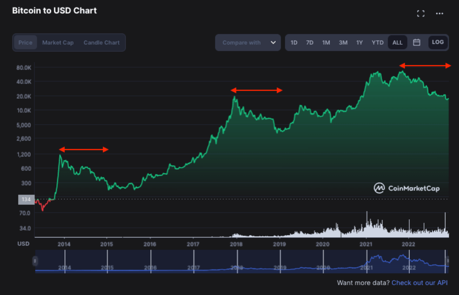The width and height of the screenshot is (459, 295).
Task: Open the more options ellipsis menu
Action: pyautogui.click(x=439, y=13)
